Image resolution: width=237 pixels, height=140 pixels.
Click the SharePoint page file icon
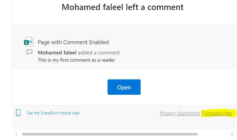coord(29,42)
